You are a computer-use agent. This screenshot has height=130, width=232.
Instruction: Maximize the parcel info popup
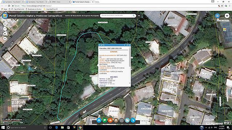pos(127,45)
